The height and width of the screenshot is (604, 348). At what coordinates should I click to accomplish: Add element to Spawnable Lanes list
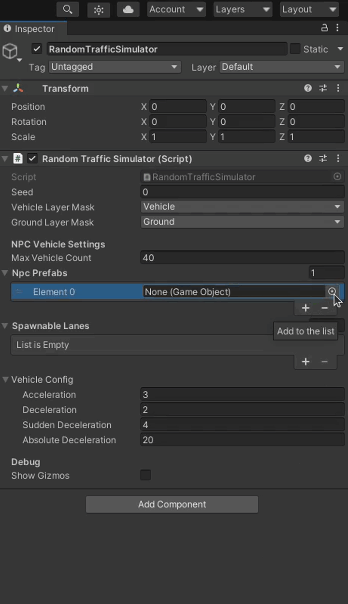point(305,361)
